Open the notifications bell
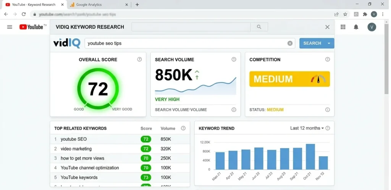 click(x=356, y=27)
